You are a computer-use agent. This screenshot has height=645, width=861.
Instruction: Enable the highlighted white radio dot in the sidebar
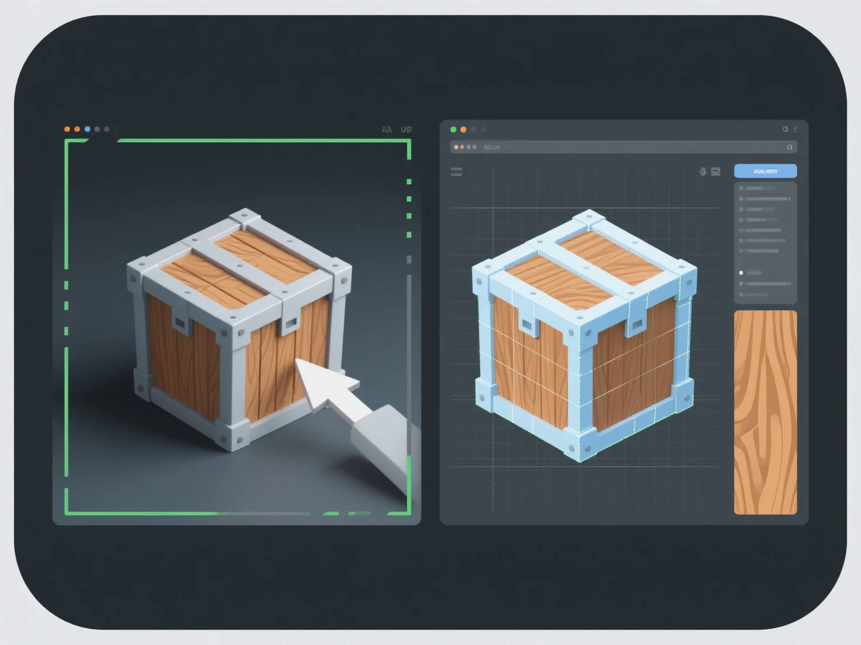coord(742,272)
